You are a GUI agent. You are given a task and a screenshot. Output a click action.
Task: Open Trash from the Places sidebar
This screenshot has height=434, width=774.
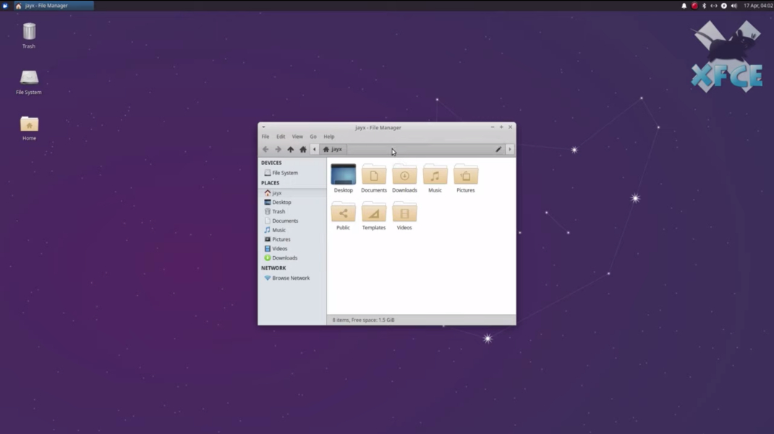(x=279, y=211)
